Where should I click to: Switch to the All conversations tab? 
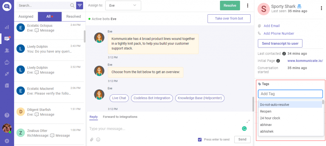click(50, 17)
